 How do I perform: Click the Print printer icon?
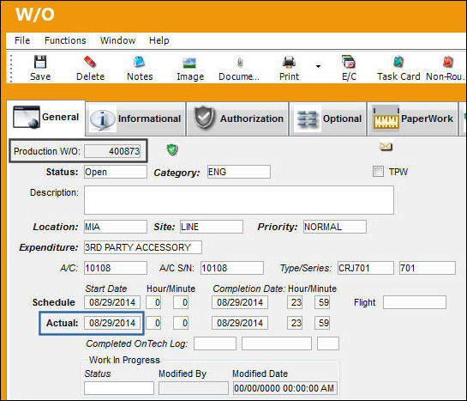[289, 62]
